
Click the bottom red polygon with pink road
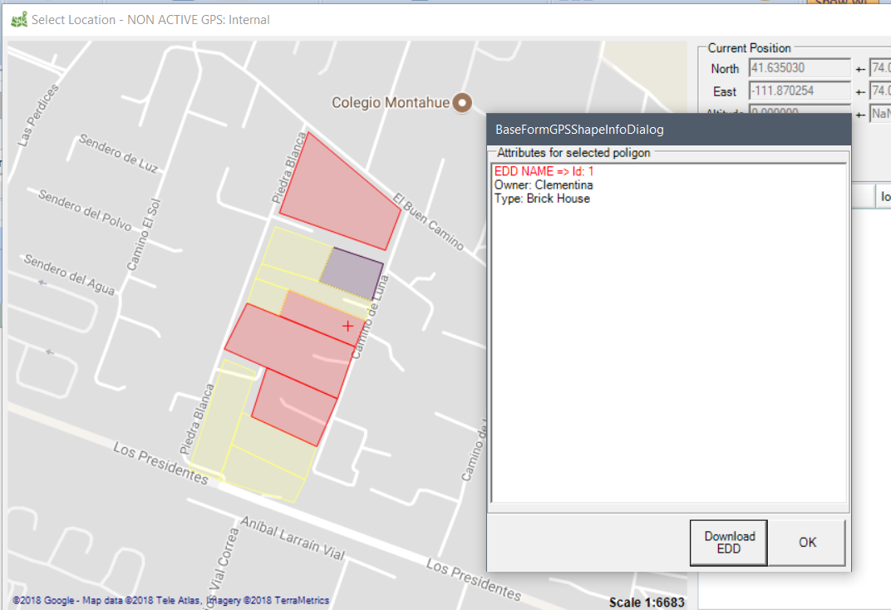coord(293,409)
